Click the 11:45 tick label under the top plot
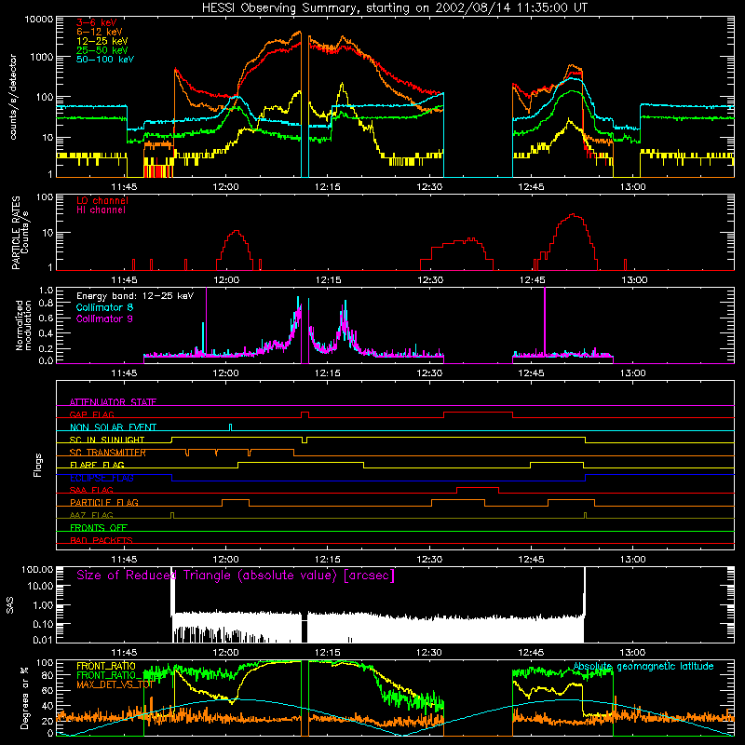Image resolution: width=745 pixels, height=745 pixels. pos(124,187)
